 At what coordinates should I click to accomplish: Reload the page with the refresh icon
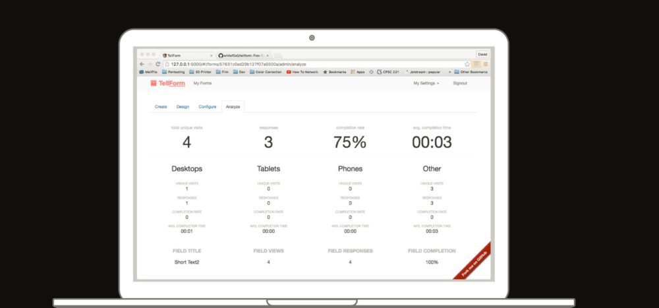coord(158,64)
